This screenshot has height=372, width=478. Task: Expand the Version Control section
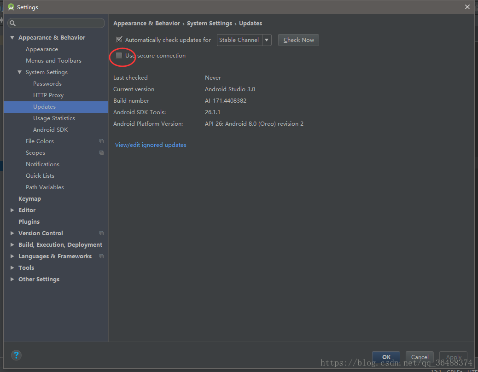click(12, 233)
